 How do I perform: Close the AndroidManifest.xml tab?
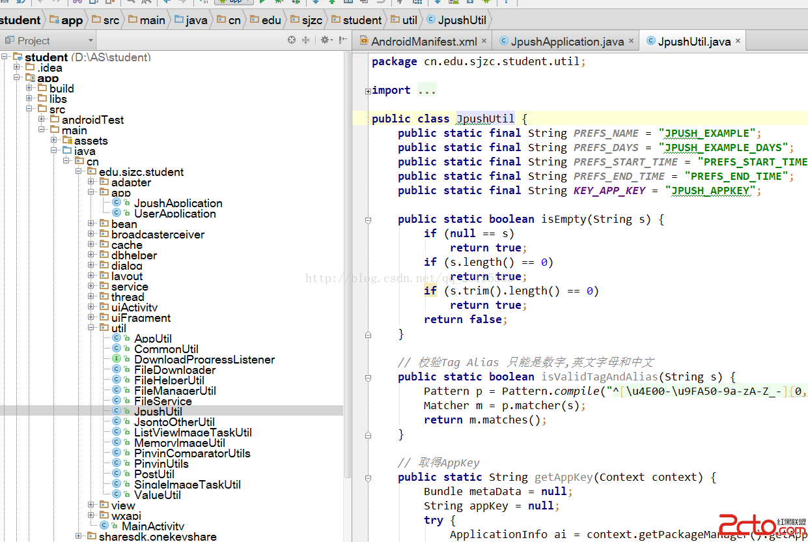tap(484, 41)
